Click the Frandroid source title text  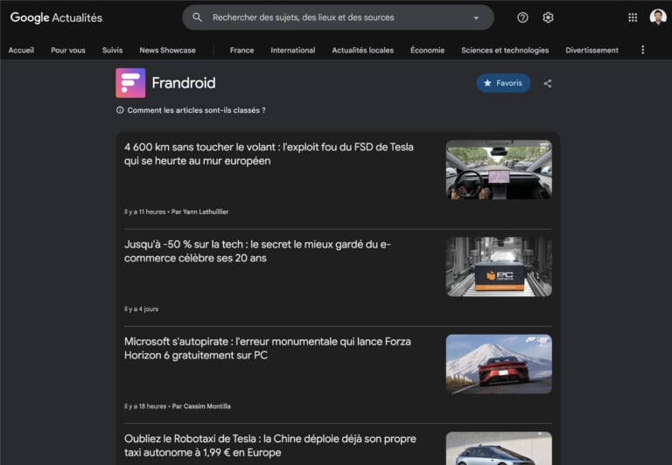184,83
